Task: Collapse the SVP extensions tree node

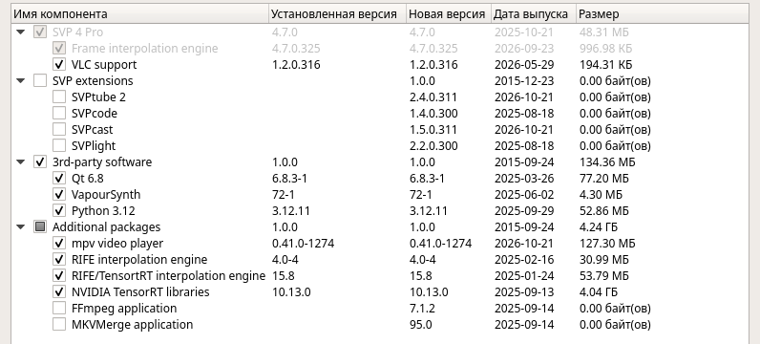Action: 20,80
